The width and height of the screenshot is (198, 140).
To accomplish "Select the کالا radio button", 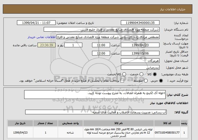I will click(x=155, y=74).
